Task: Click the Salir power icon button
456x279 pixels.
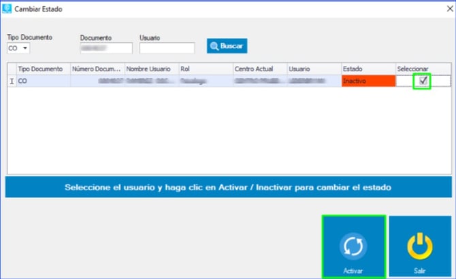Action: click(419, 247)
